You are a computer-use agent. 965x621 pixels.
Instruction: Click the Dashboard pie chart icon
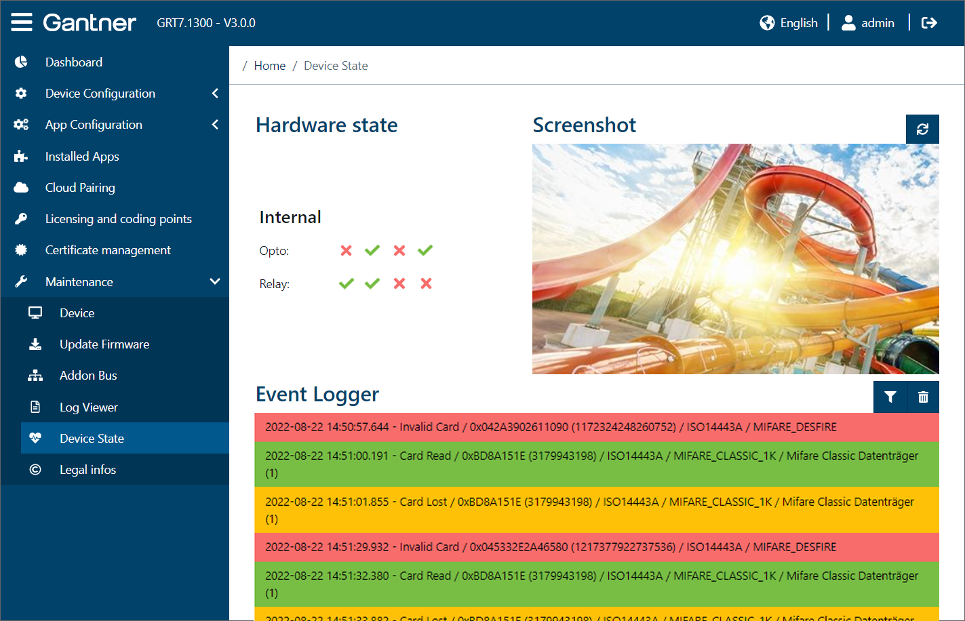[21, 62]
